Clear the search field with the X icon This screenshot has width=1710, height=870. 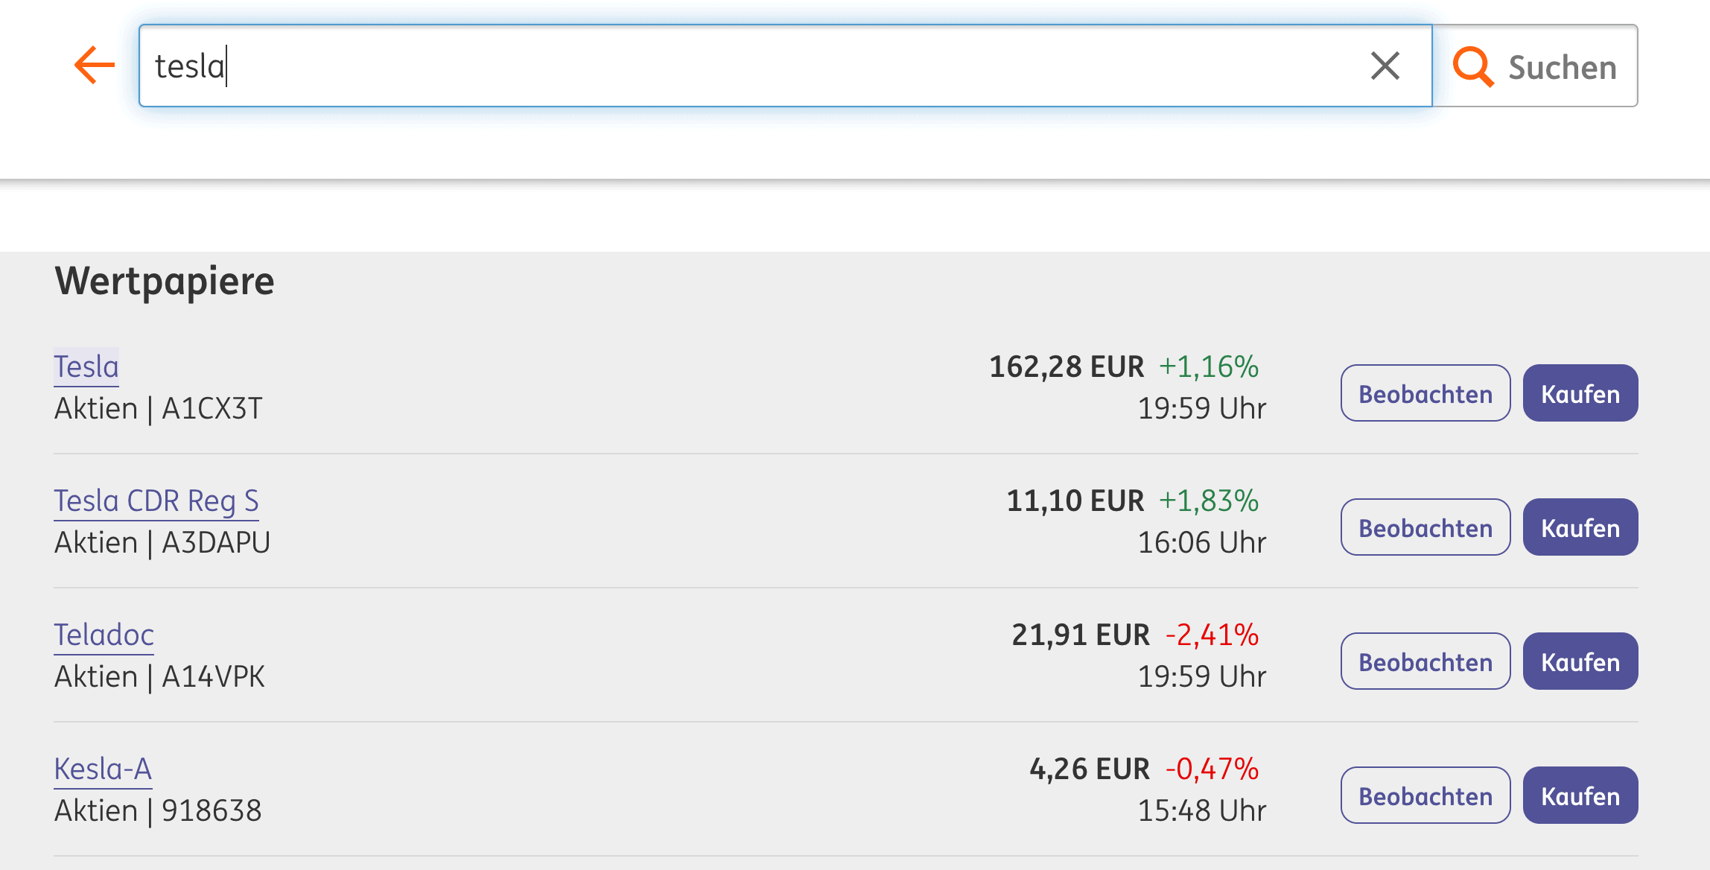tap(1385, 66)
